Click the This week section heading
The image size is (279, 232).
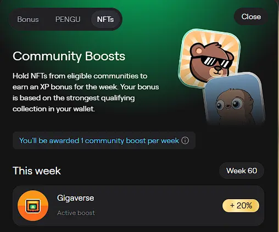37,171
